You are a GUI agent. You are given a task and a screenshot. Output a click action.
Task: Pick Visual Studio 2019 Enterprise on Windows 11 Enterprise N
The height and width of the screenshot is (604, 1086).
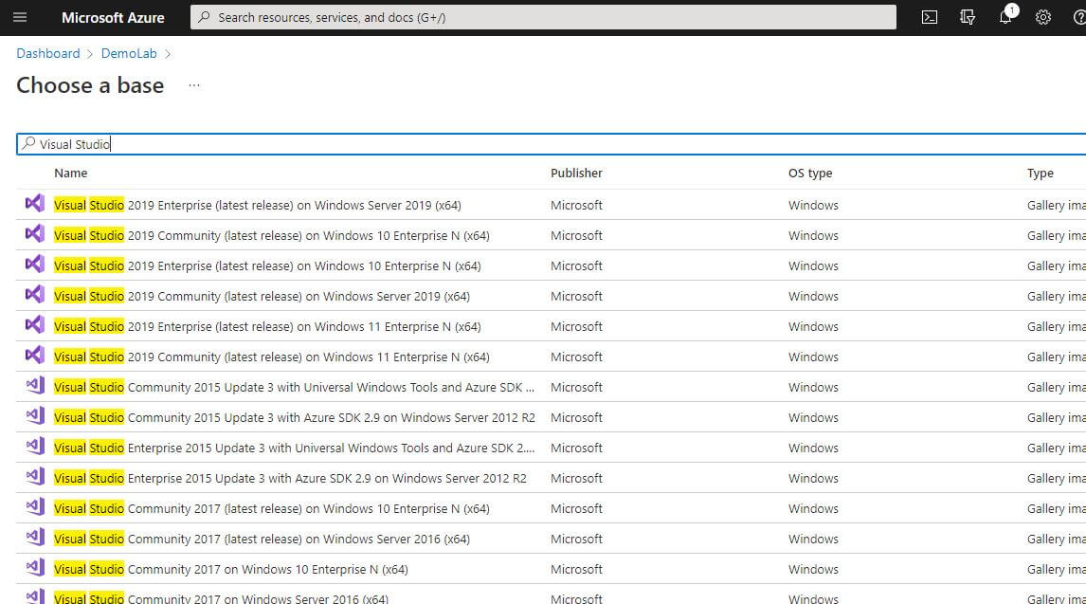pos(267,327)
